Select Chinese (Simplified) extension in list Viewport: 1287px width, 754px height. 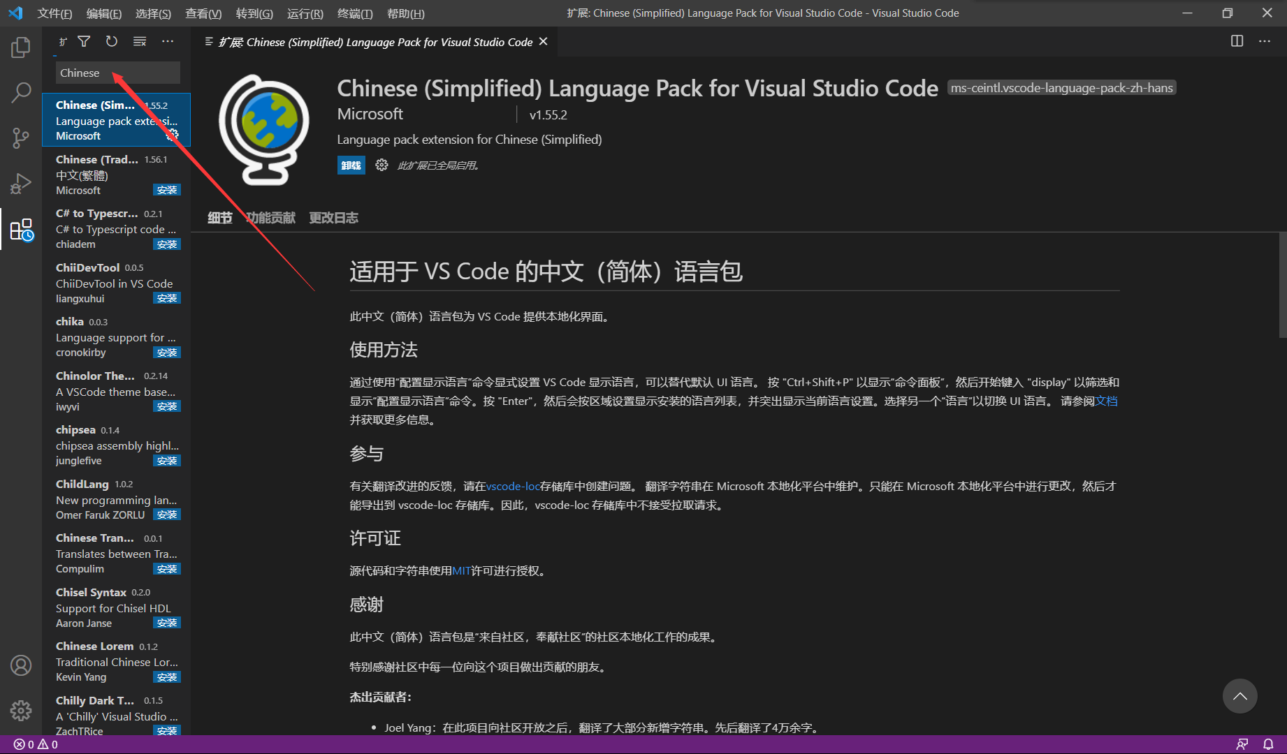(116, 120)
